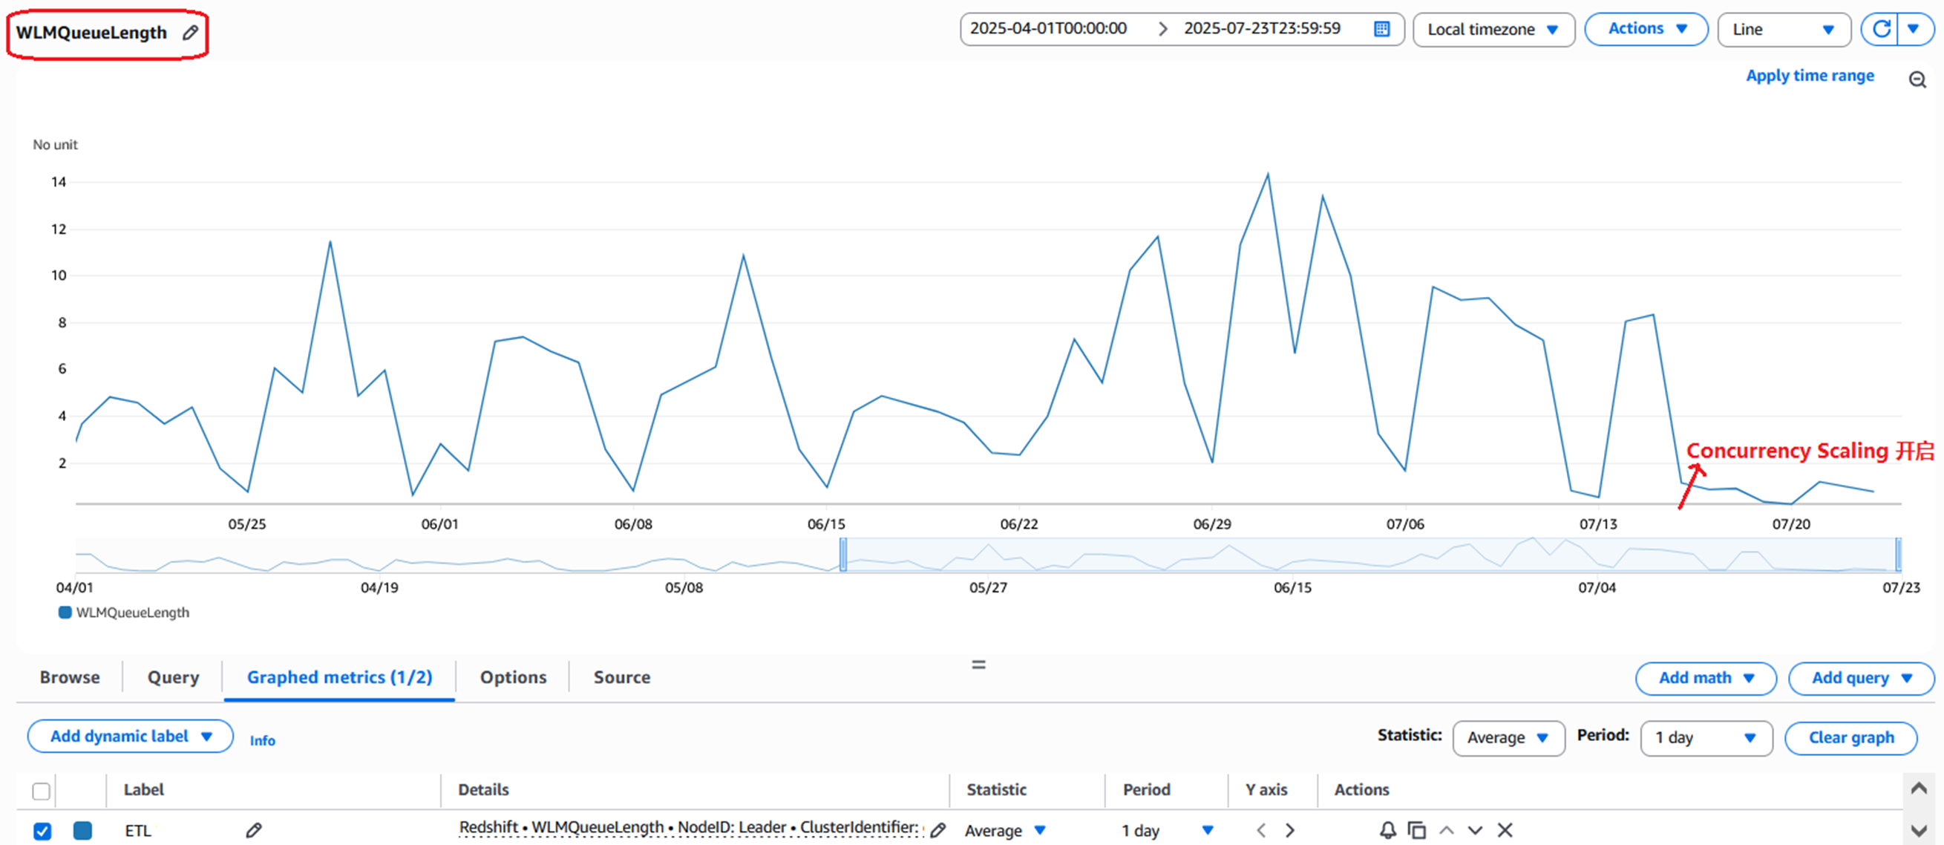
Task: Switch to the Options tab
Action: (x=513, y=676)
